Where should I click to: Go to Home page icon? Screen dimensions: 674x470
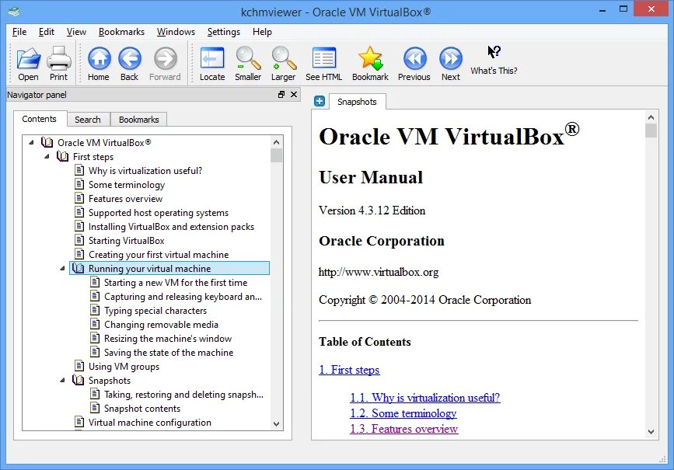point(99,58)
